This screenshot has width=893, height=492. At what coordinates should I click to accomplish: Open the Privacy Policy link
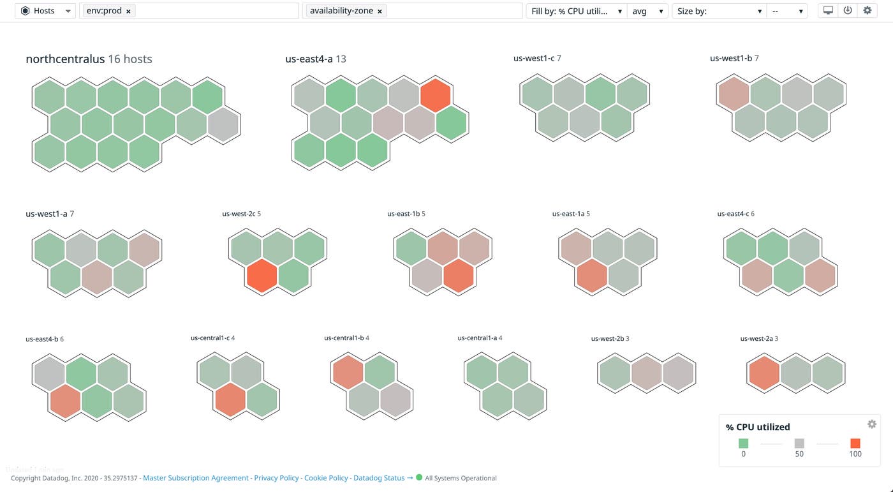coord(276,477)
